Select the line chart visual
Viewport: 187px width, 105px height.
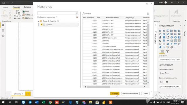tap(160, 34)
